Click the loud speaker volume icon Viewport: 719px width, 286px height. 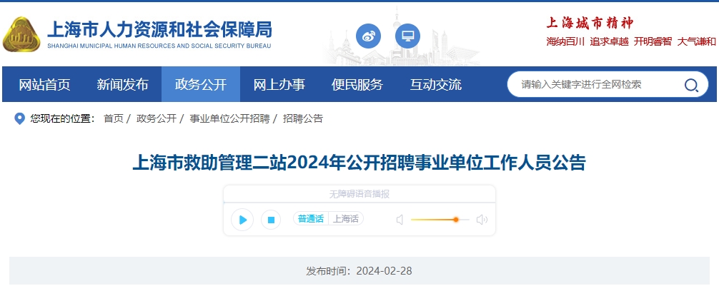point(482,220)
